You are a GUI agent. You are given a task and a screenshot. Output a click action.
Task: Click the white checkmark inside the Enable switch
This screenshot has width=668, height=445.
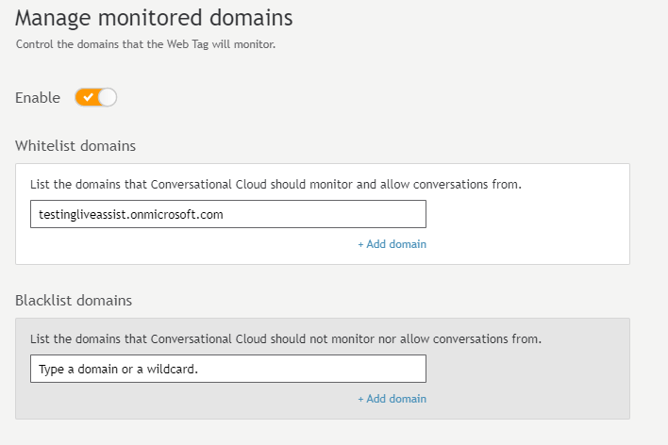(88, 97)
